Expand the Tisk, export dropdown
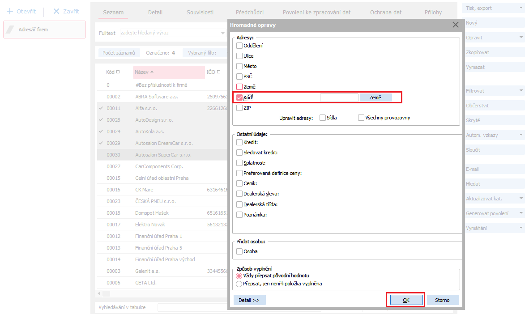Image resolution: width=529 pixels, height=314 pixels. tap(521, 8)
